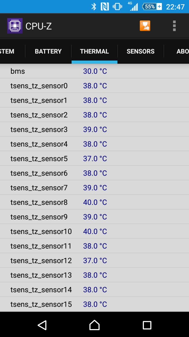Tap the tsens_tz_sensor15 temperature value

(x=95, y=304)
